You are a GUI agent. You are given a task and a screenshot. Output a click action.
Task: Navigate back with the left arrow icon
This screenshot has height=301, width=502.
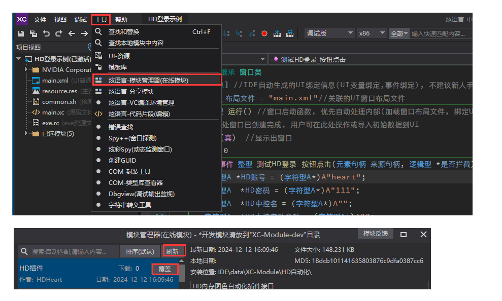tap(72, 33)
